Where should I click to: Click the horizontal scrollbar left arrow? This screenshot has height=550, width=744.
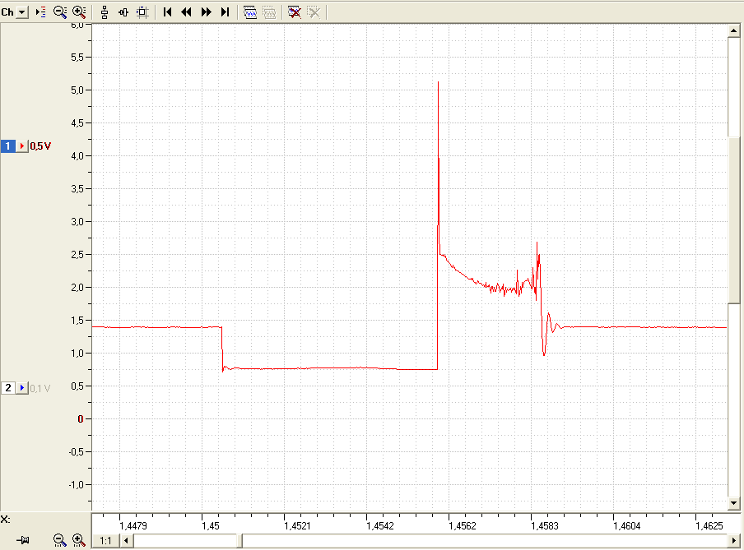[x=126, y=540]
